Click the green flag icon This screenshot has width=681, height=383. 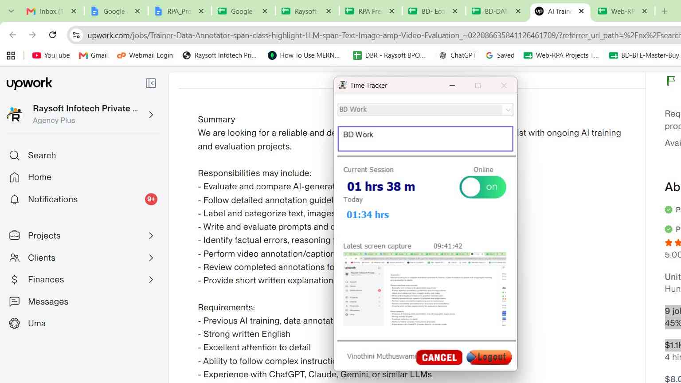click(671, 81)
